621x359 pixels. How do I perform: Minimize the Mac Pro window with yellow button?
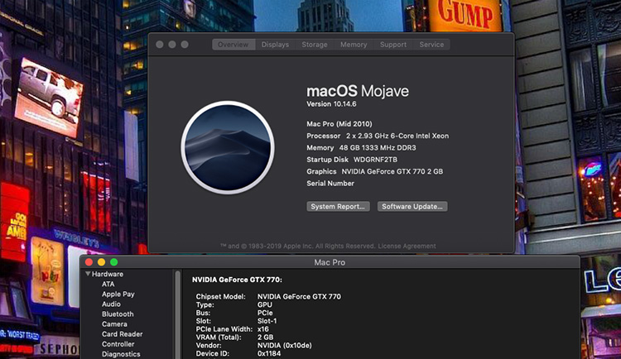pos(101,262)
